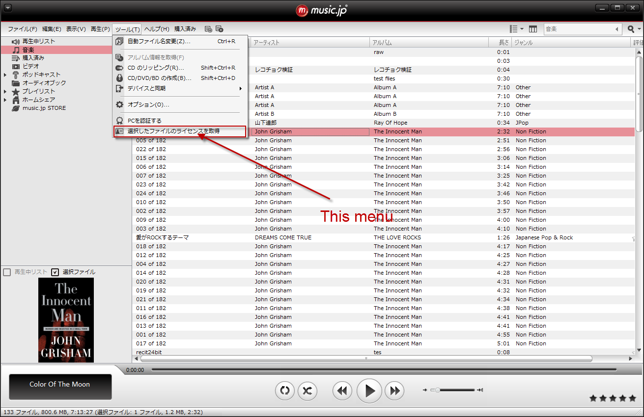This screenshot has width=644, height=417.
Task: Click the column view layout icon
Action: click(533, 29)
